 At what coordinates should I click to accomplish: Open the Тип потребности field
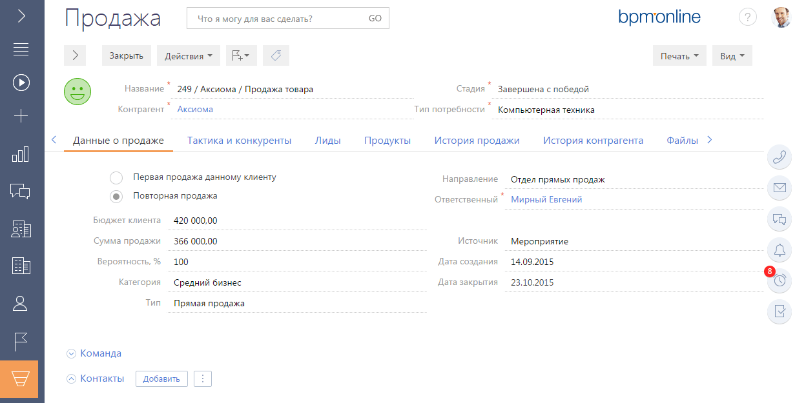coord(628,110)
